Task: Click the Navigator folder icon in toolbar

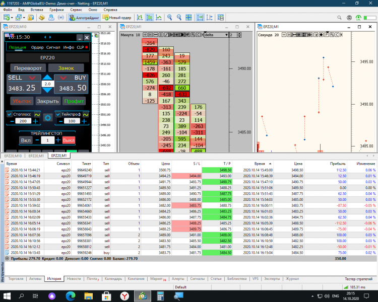Action: [x=42, y=18]
